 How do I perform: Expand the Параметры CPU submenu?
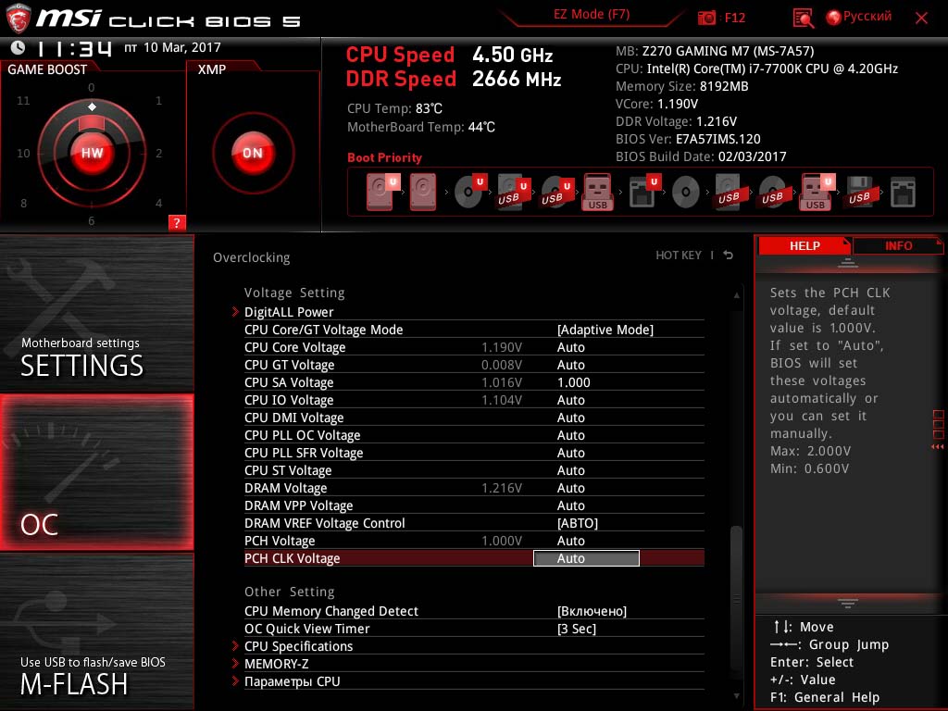[292, 681]
